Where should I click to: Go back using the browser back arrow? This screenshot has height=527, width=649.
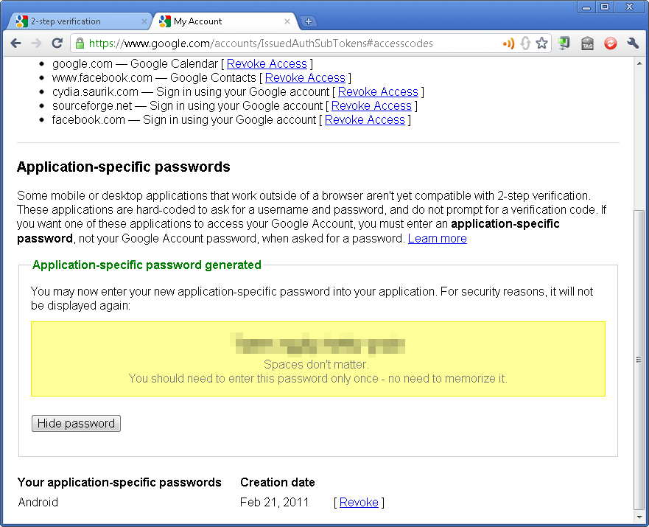[16, 43]
